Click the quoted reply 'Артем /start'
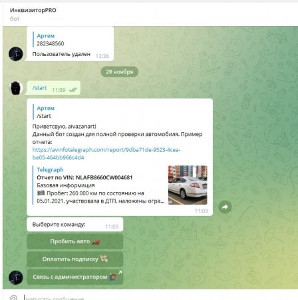 (45, 112)
